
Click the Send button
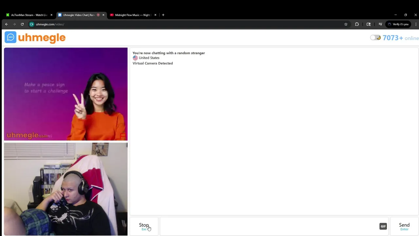[x=404, y=226]
